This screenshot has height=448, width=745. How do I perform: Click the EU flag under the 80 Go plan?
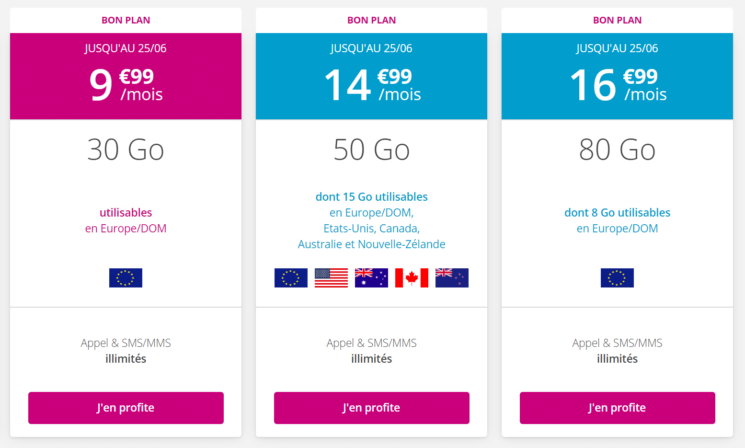617,278
